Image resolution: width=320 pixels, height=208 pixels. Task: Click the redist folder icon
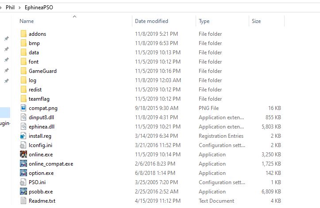[23, 90]
